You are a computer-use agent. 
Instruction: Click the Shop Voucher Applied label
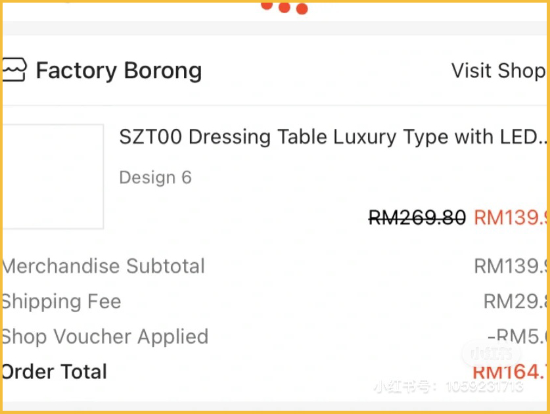click(x=104, y=336)
